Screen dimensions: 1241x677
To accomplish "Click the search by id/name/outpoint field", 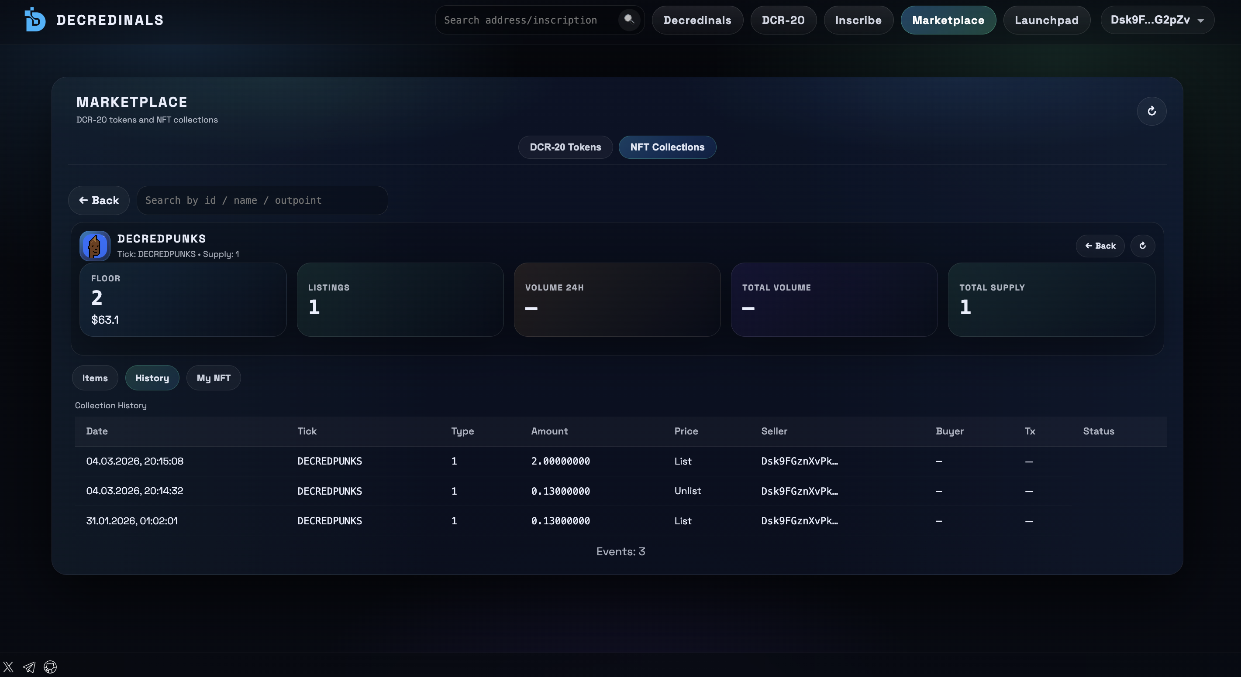I will pos(262,200).
